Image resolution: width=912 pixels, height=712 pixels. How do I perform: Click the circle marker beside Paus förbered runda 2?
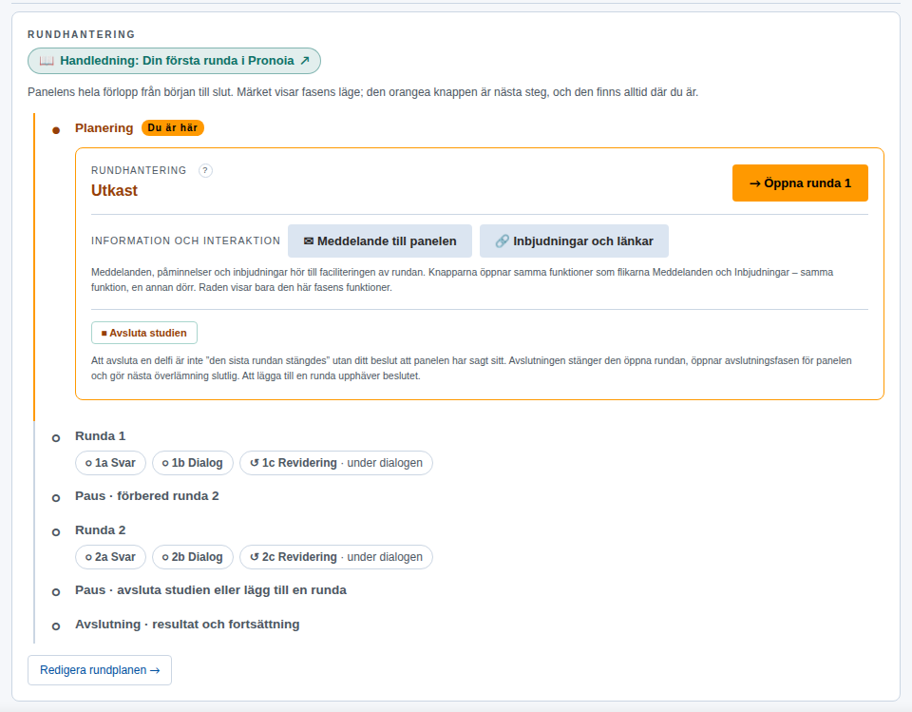56,498
